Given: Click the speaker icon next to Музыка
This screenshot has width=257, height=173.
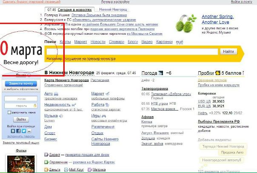Looking at the screenshot, I should [61, 116].
